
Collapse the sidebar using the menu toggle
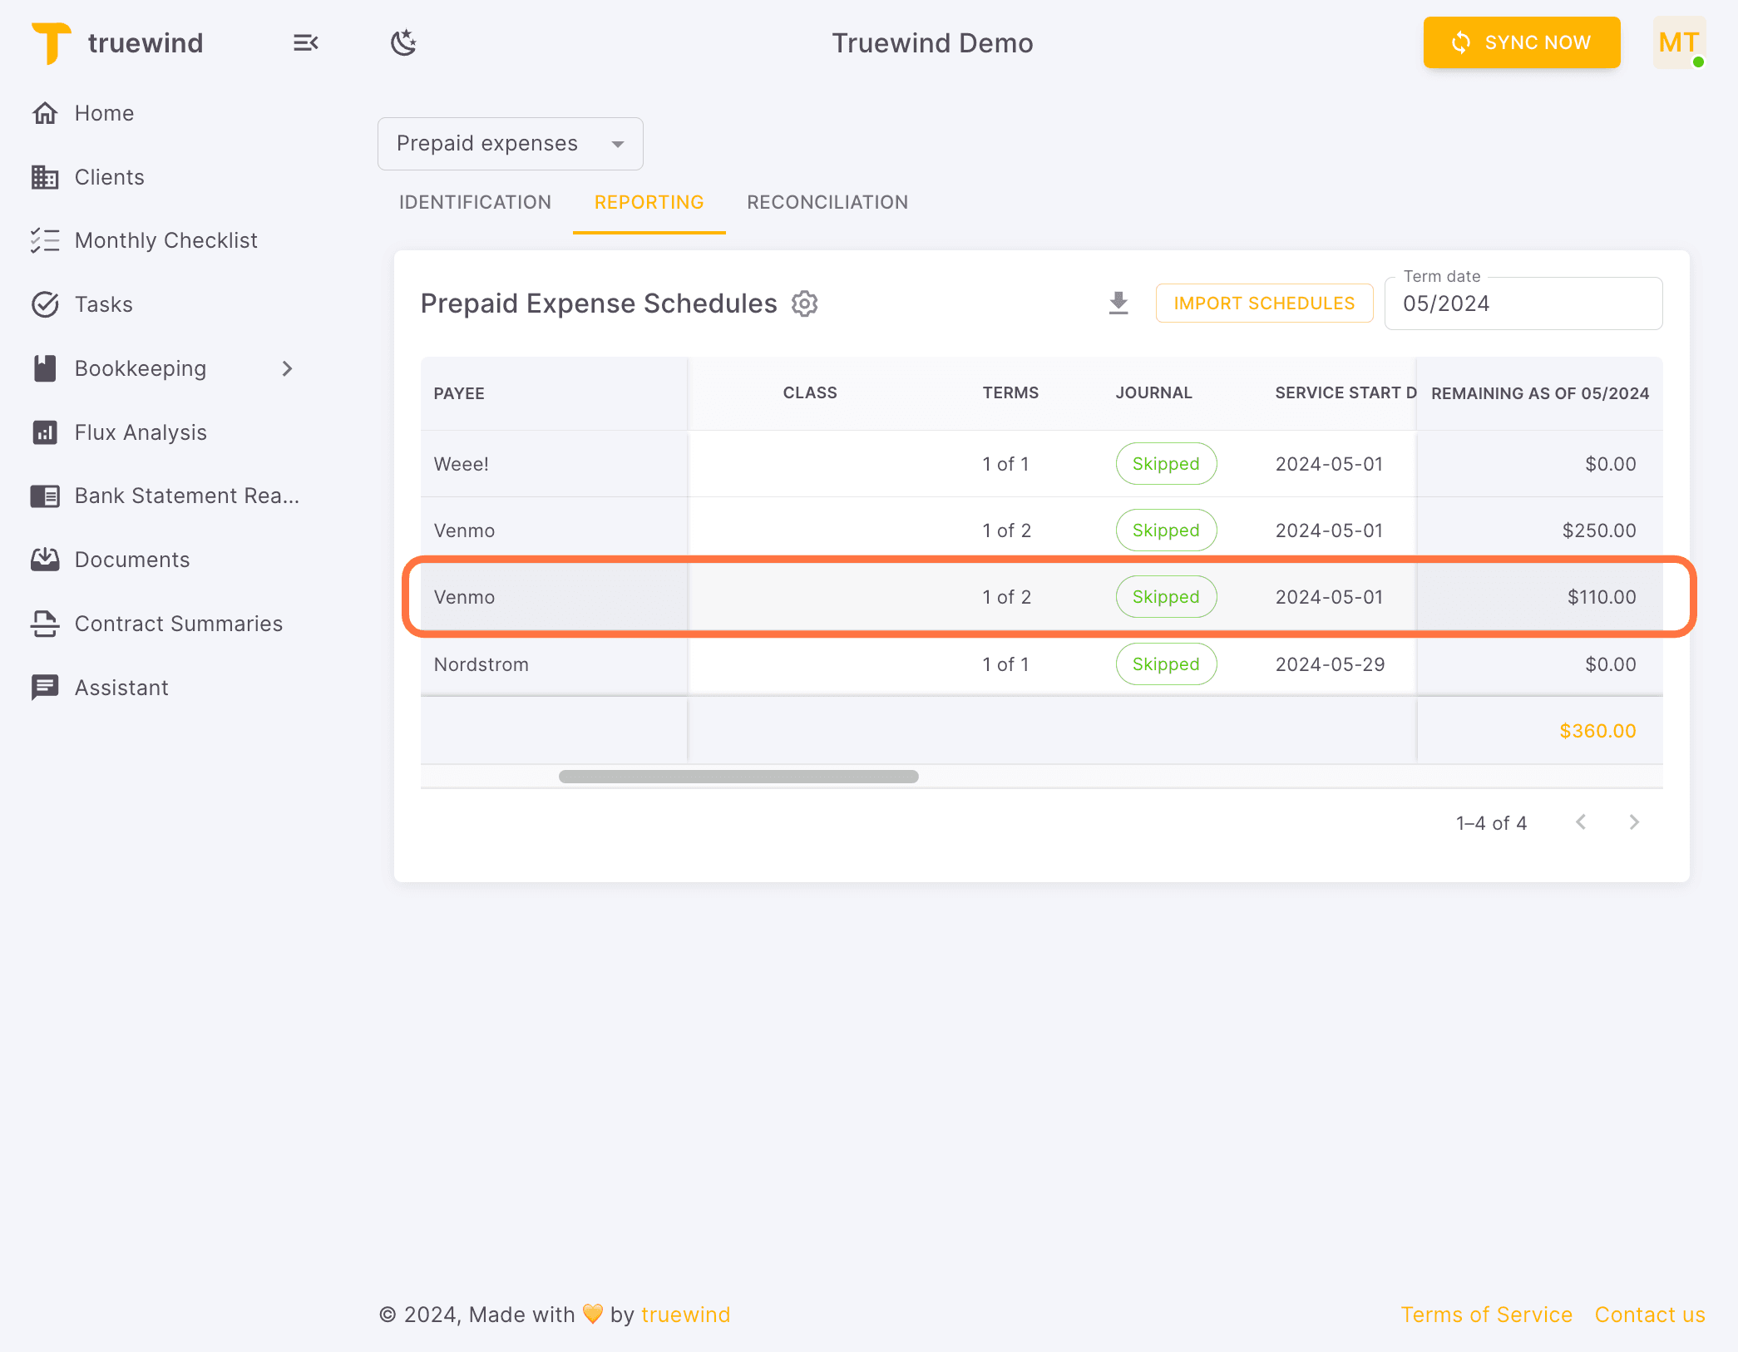(305, 42)
